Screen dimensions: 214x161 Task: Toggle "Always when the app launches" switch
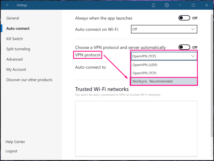pyautogui.click(x=184, y=18)
